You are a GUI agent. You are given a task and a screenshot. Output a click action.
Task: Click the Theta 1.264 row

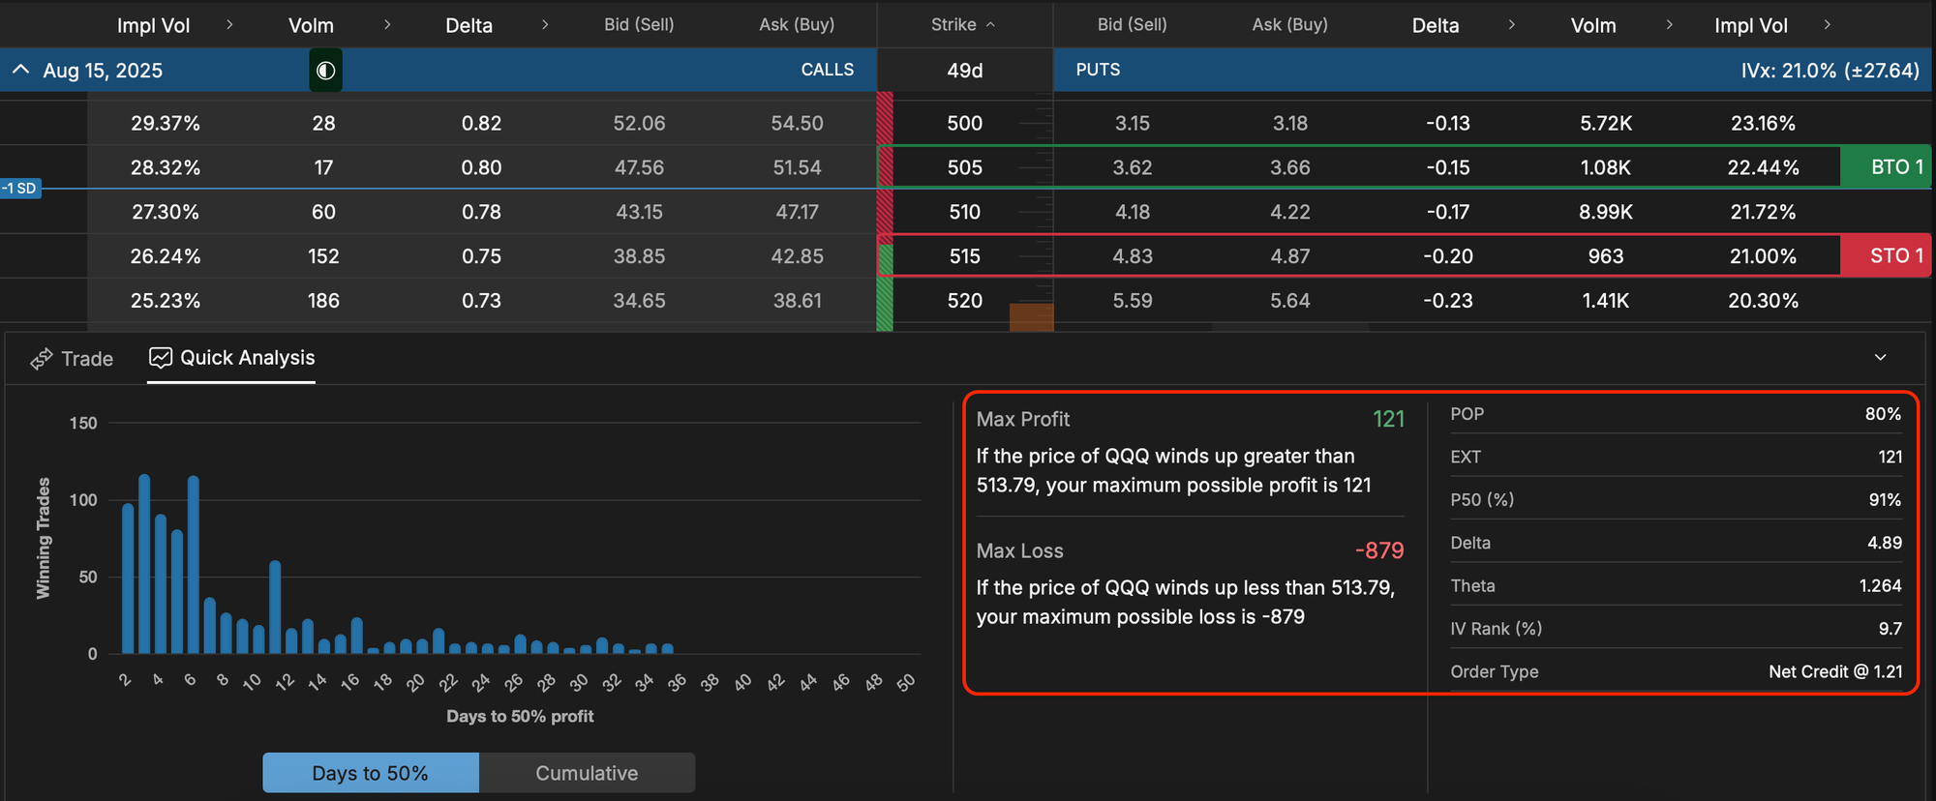click(1676, 586)
